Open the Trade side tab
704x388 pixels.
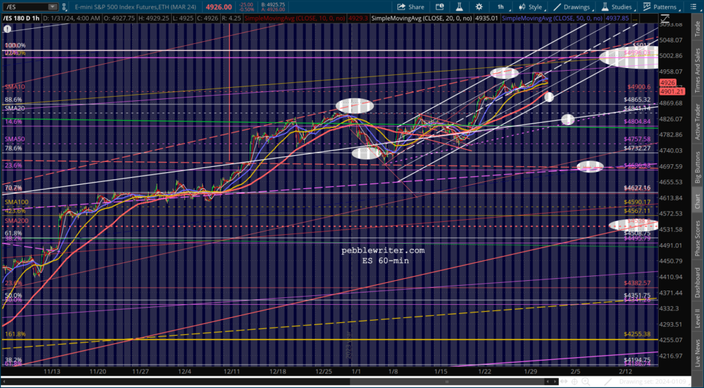pyautogui.click(x=698, y=27)
